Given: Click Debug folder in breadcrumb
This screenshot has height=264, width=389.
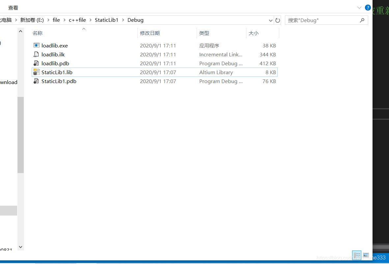Looking at the screenshot, I should tap(135, 20).
